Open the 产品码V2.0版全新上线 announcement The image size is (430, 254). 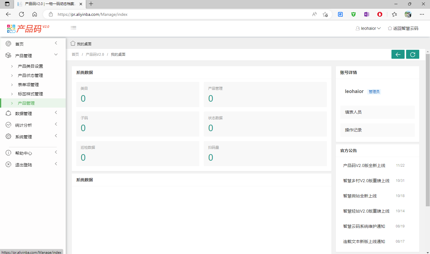coord(364,165)
